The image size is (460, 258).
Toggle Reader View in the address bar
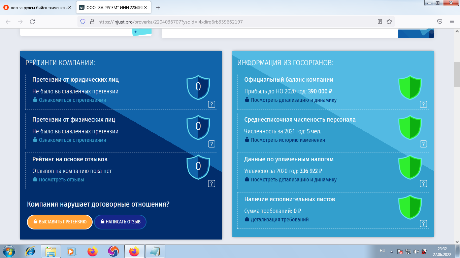[x=380, y=22]
